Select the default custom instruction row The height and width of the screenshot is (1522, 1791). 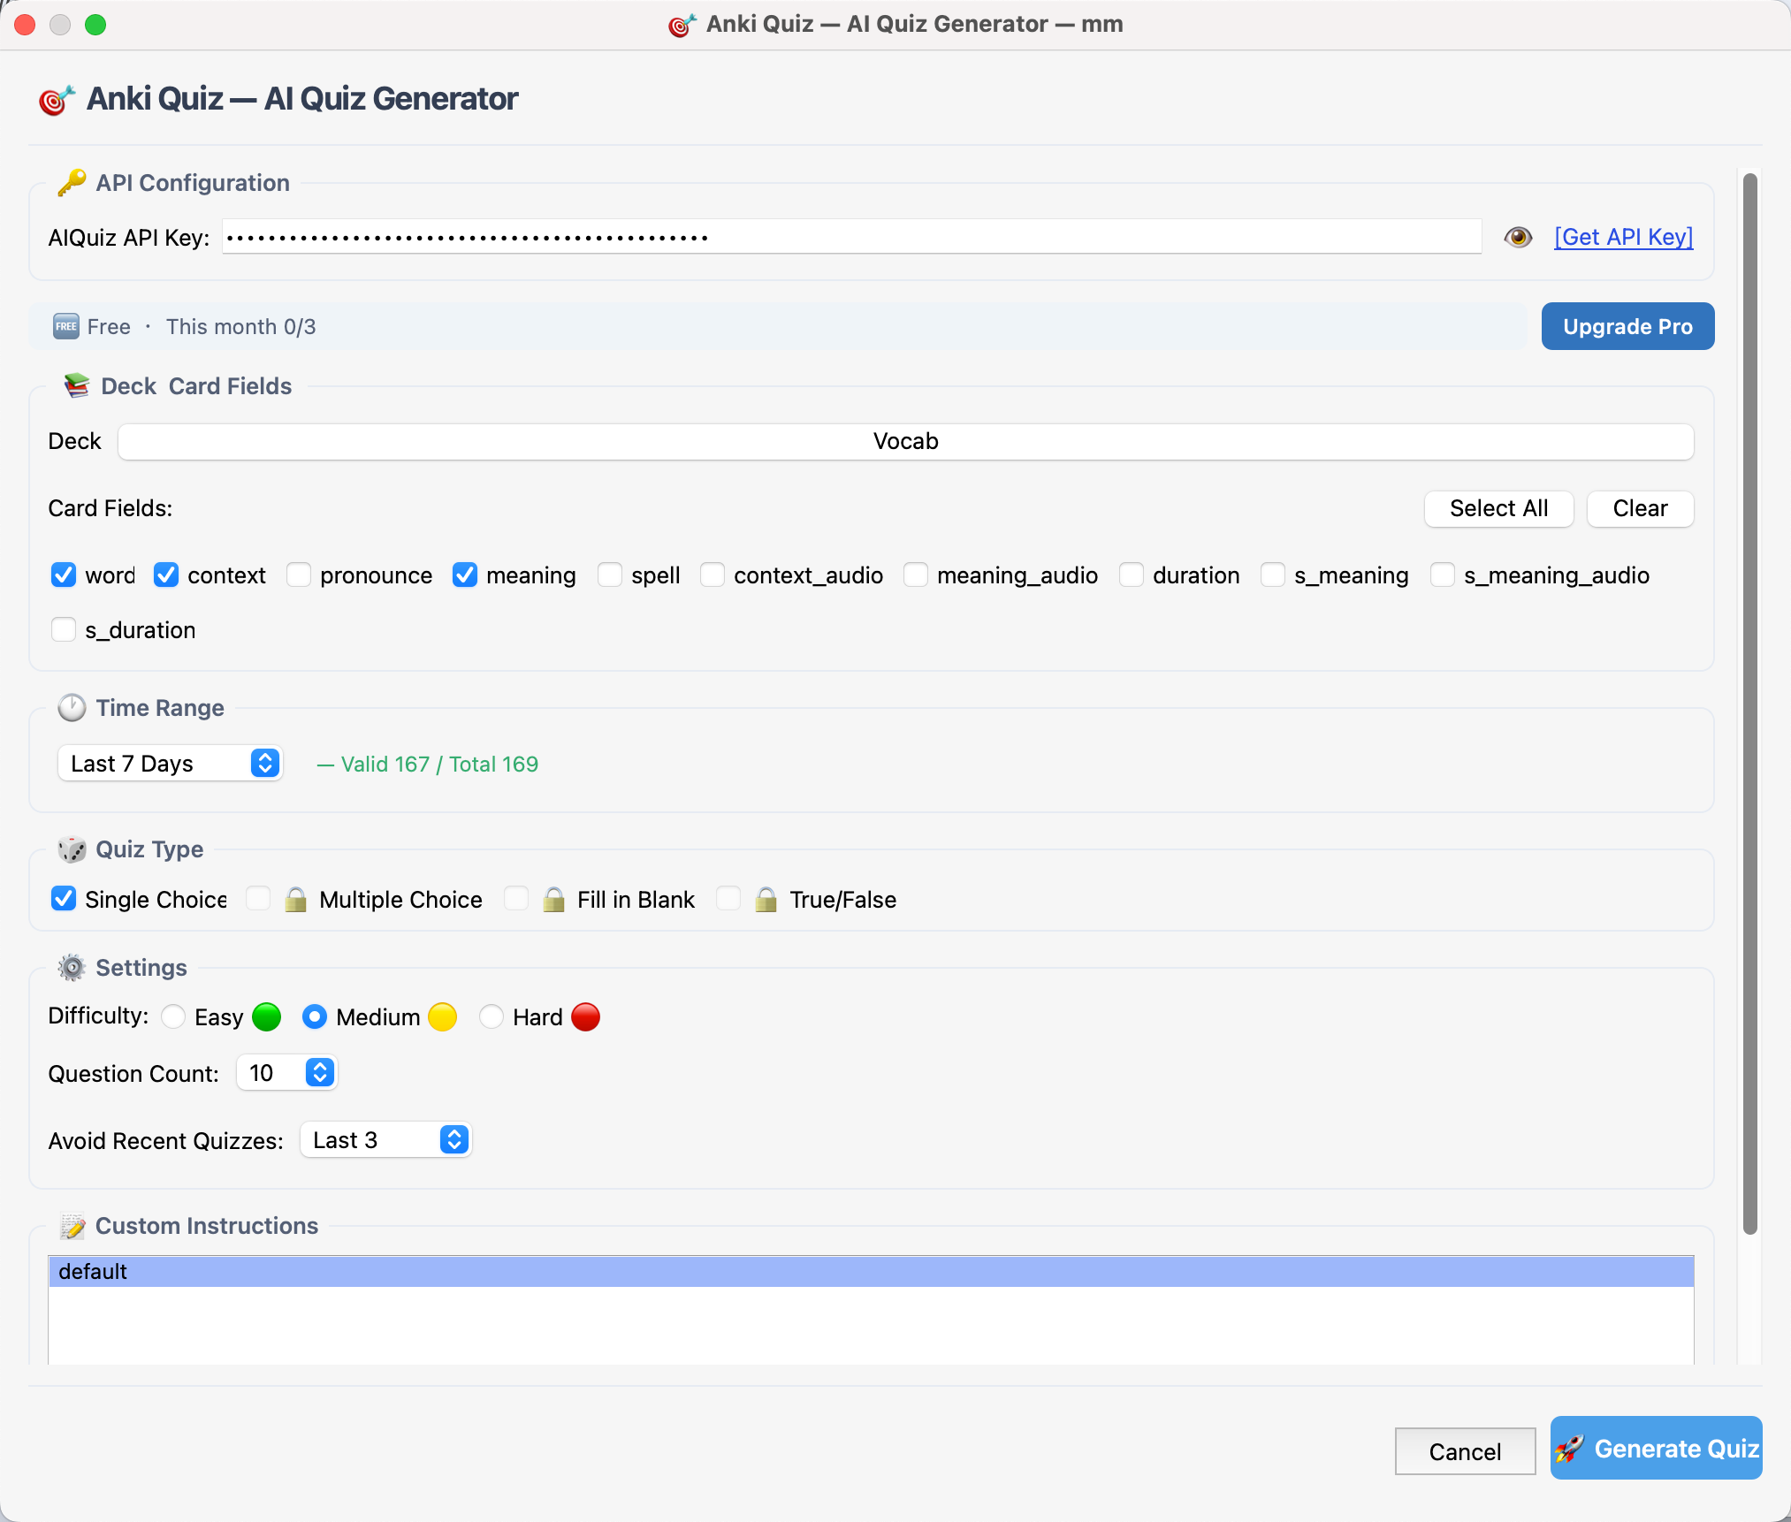[x=871, y=1272]
